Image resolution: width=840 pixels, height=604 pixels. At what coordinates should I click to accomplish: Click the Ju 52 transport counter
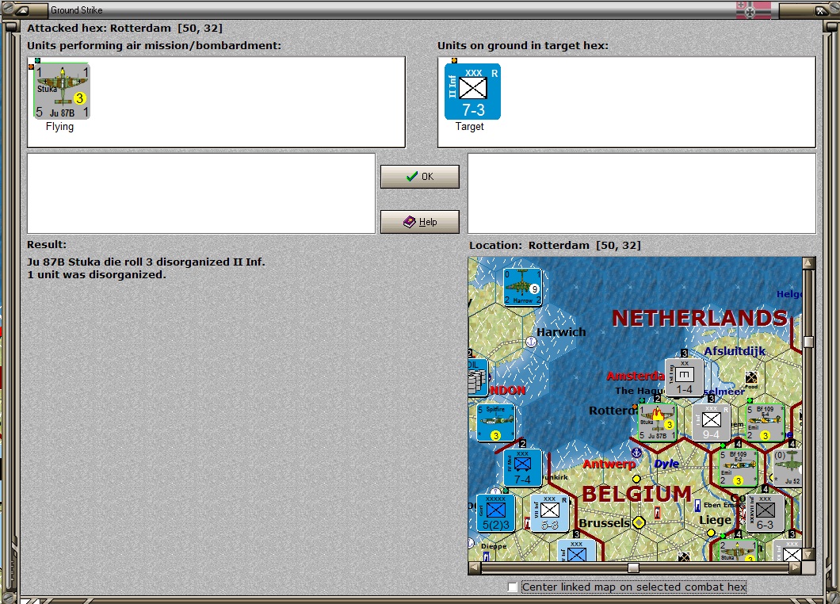click(788, 468)
